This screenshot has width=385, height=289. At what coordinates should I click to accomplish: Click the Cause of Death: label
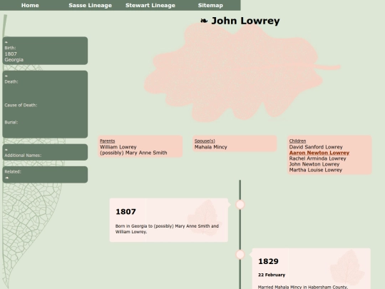(x=21, y=105)
